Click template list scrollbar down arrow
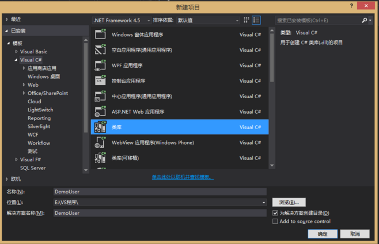The width and height of the screenshot is (379, 244). click(272, 165)
